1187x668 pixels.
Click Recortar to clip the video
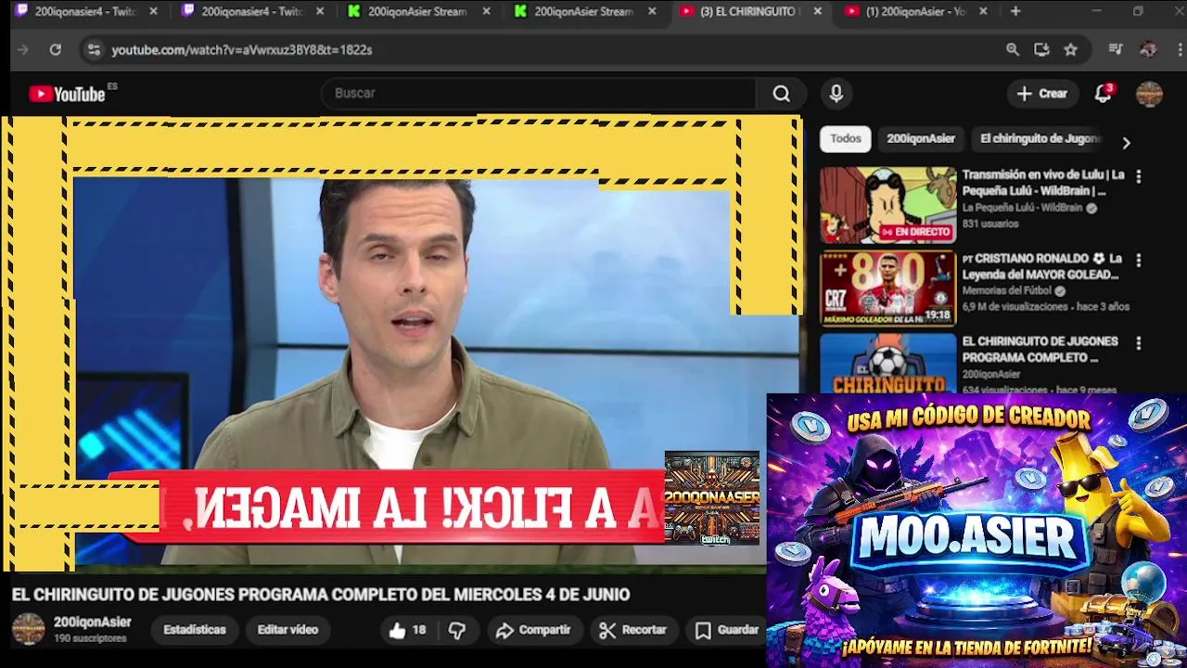coord(633,630)
